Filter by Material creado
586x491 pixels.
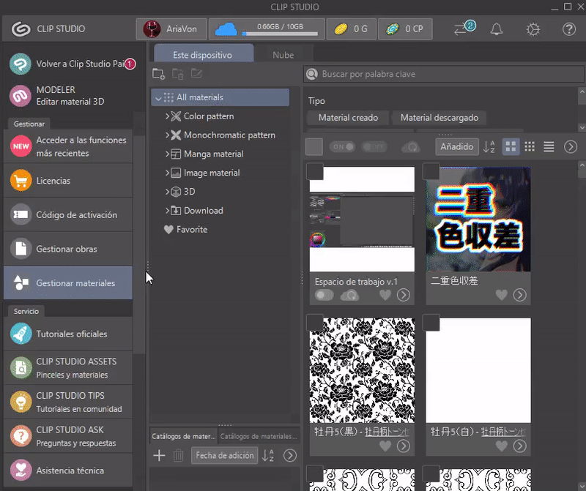click(348, 118)
